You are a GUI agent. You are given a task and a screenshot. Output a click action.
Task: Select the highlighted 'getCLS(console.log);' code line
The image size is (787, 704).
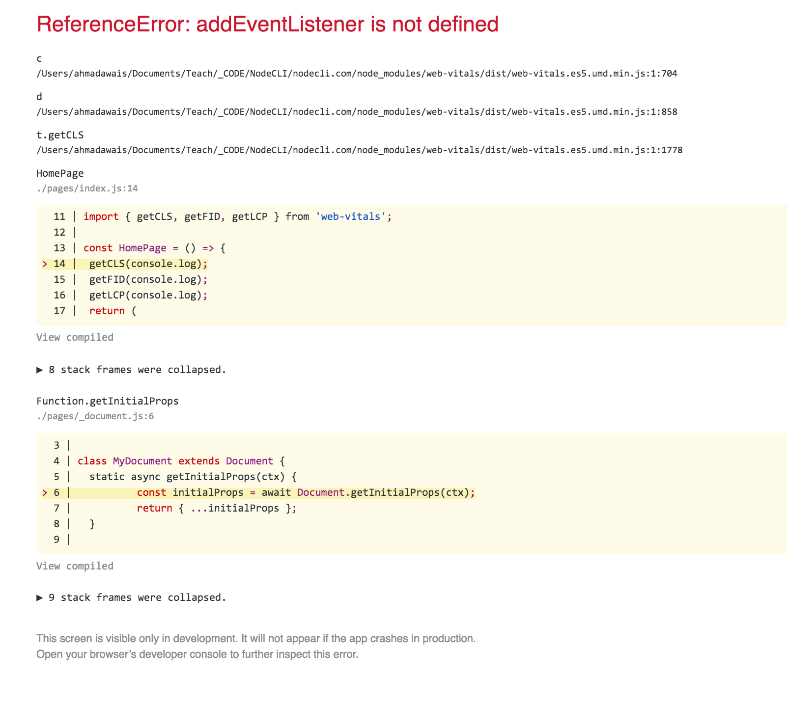coord(147,264)
